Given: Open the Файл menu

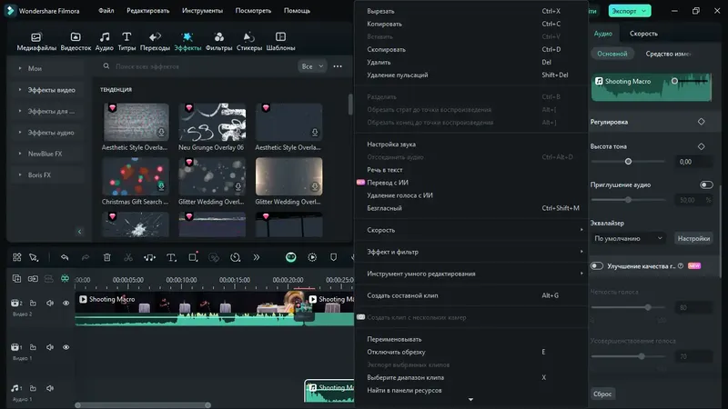Looking at the screenshot, I should 106,10.
